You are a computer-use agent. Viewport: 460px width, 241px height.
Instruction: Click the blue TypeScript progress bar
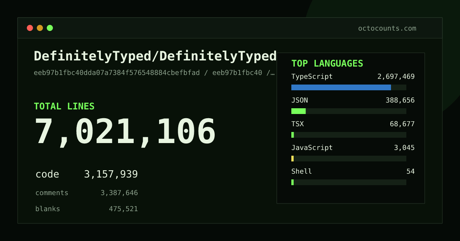click(341, 87)
